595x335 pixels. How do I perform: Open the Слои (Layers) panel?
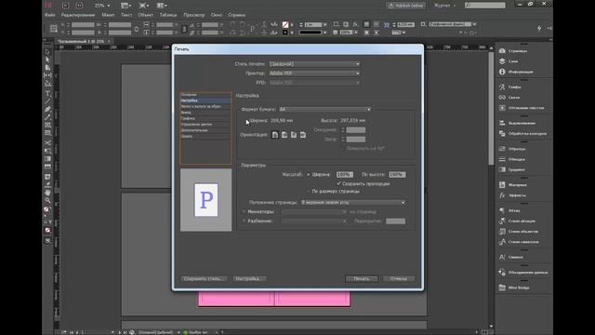coord(509,61)
